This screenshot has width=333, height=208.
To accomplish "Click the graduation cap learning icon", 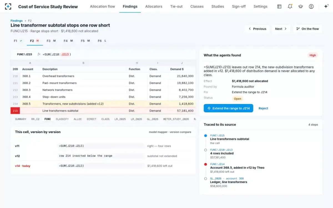I will [x=301, y=6].
